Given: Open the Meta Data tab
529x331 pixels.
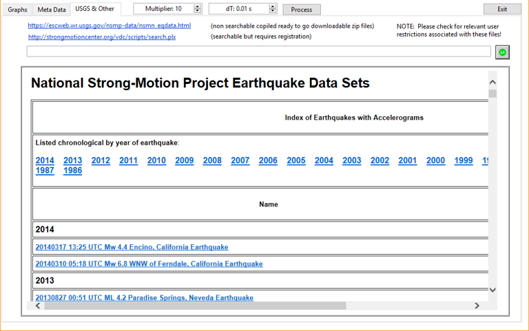Looking at the screenshot, I should [x=50, y=10].
